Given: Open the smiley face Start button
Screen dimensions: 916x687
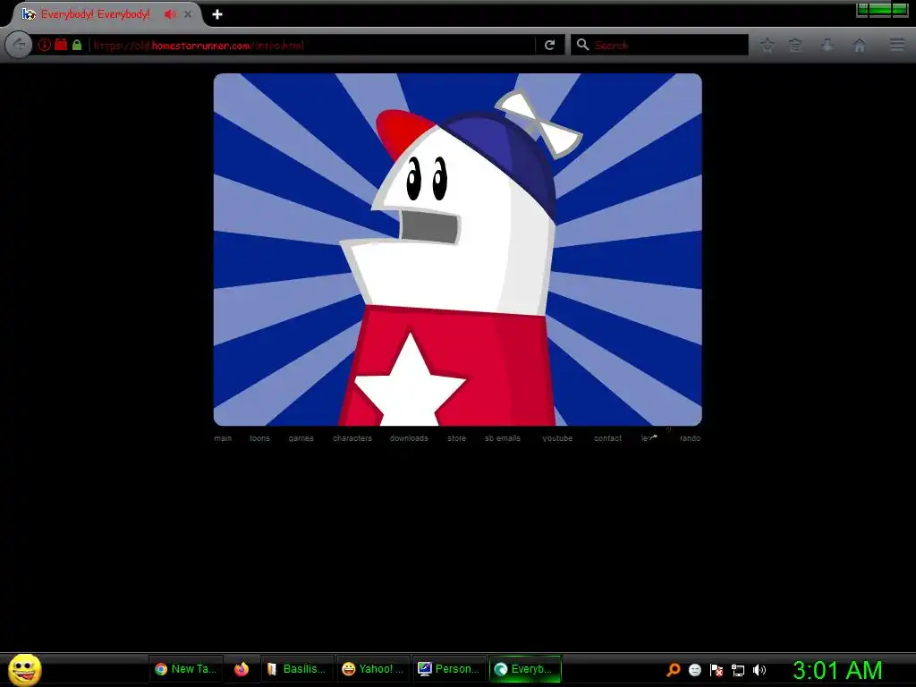Looking at the screenshot, I should tap(24, 669).
